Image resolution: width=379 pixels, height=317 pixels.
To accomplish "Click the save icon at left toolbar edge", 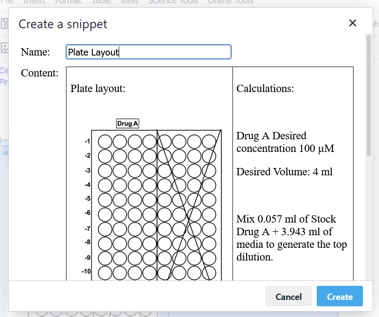I will 4,23.
